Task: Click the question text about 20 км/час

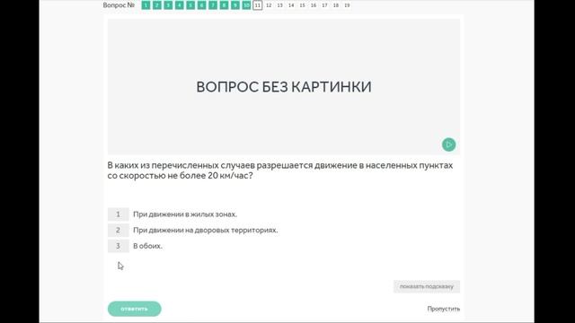Action: pos(280,170)
